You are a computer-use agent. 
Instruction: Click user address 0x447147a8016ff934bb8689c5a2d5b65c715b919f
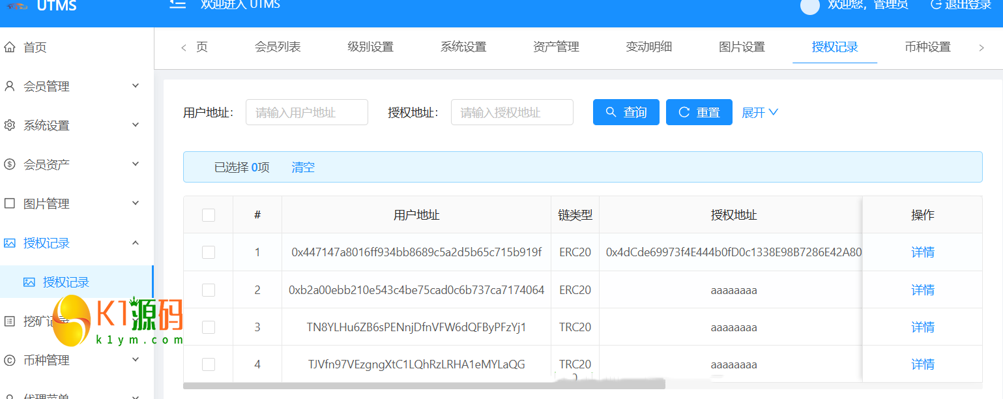416,252
